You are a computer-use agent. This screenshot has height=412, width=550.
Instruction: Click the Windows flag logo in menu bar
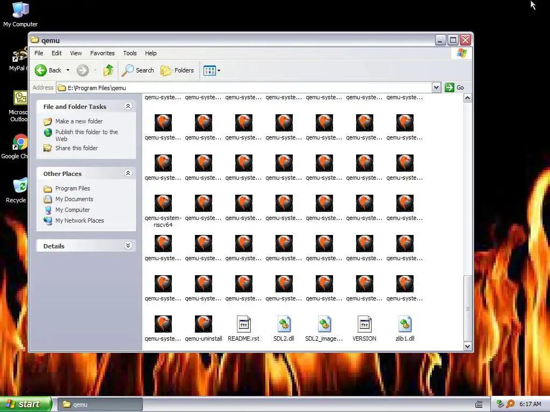[x=461, y=53]
